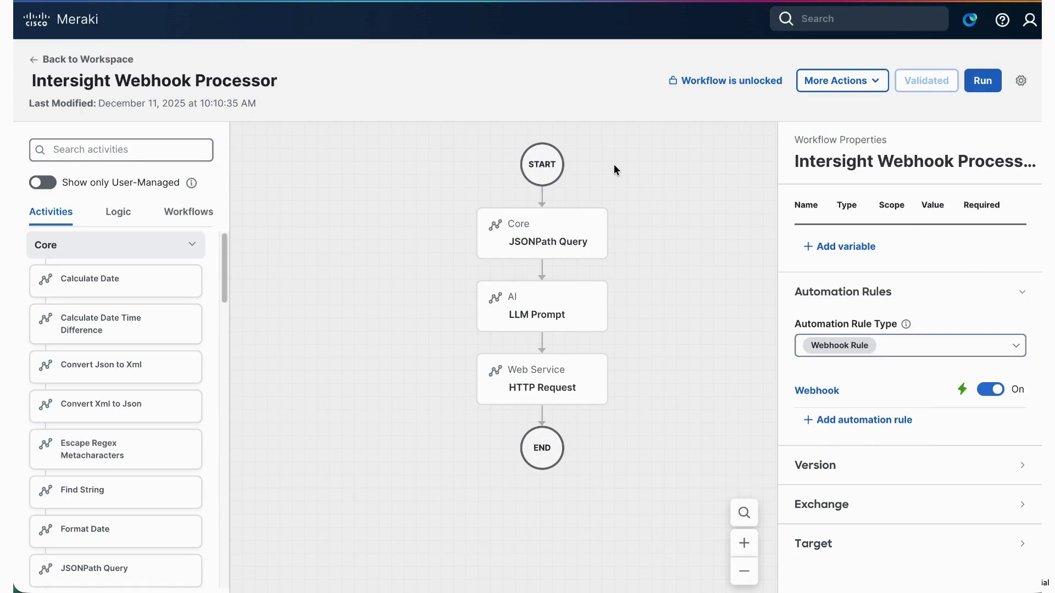Click the help question mark icon
Viewport: 1055px width, 593px height.
click(x=1002, y=20)
